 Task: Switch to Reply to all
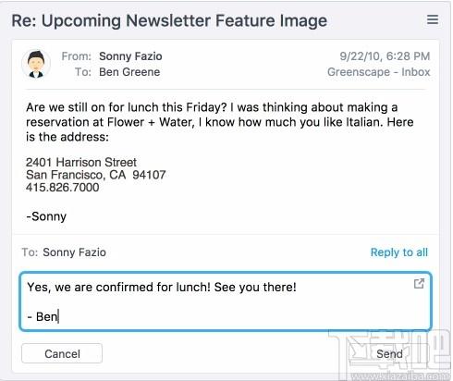click(399, 252)
